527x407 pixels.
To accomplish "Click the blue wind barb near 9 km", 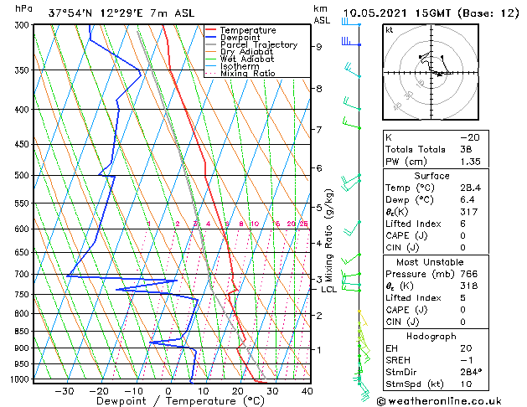I will click(x=351, y=42).
